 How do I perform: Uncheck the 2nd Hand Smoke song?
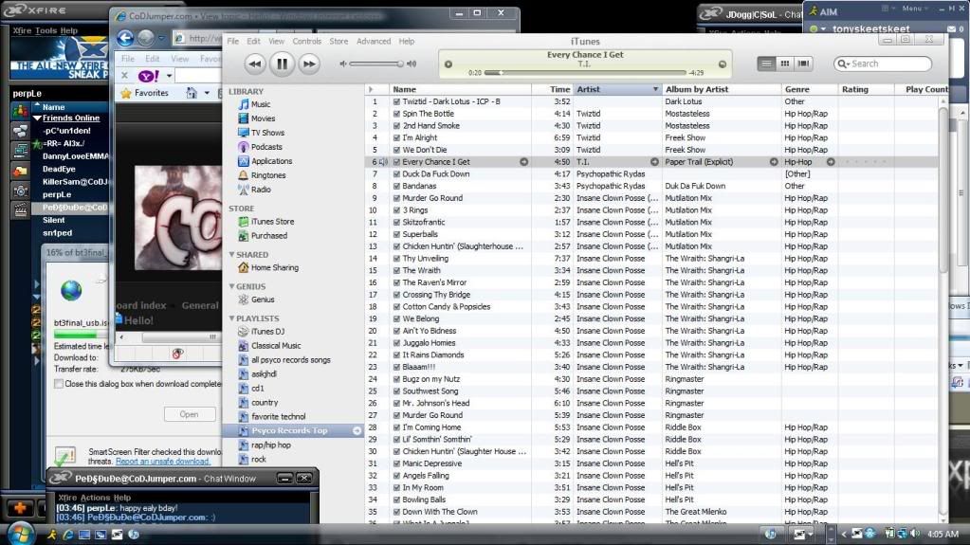396,126
